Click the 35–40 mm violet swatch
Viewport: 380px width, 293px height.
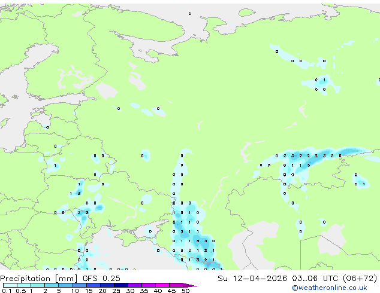pyautogui.click(x=148, y=285)
